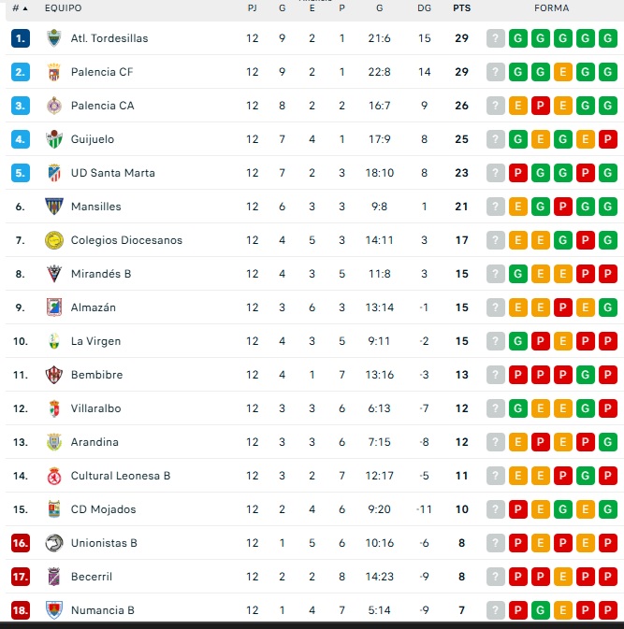624x629 pixels.
Task: Click Atl. Tordesillas grey upcoming-match question box
Action: coord(495,38)
